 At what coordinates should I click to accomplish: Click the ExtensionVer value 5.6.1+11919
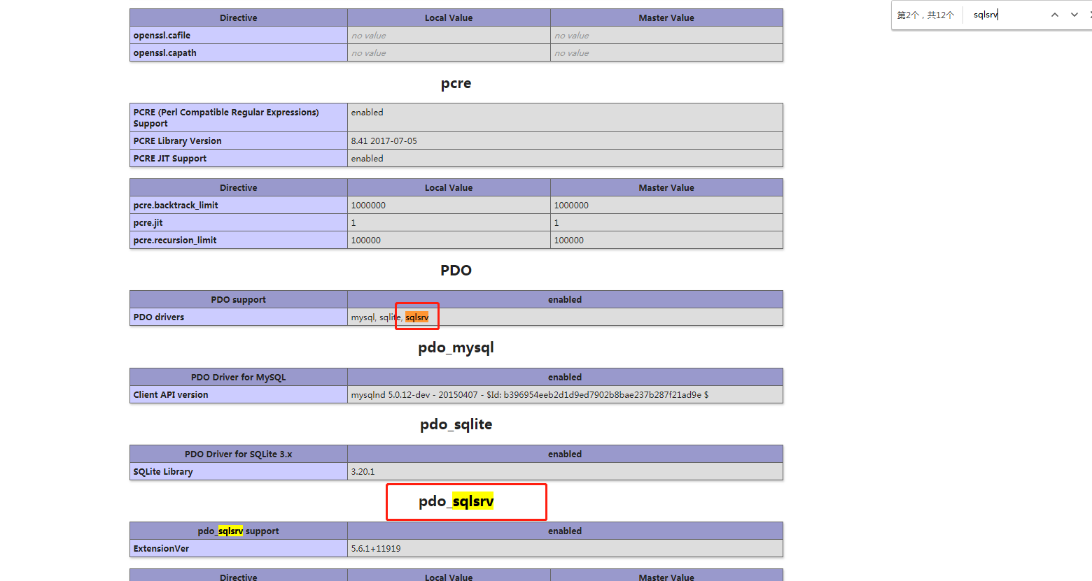click(376, 549)
